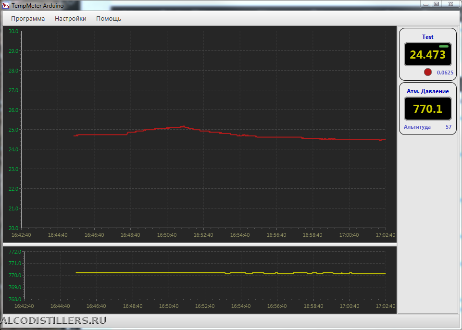
Task: Minimize the TempMeter Arduino window
Action: tap(425, 4)
